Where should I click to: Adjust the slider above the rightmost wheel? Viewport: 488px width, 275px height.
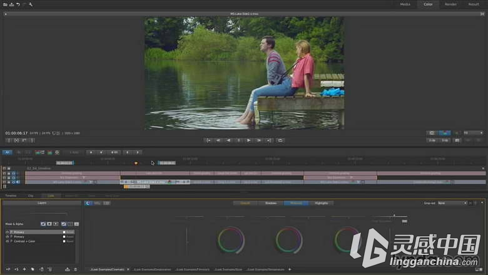pyautogui.click(x=348, y=217)
